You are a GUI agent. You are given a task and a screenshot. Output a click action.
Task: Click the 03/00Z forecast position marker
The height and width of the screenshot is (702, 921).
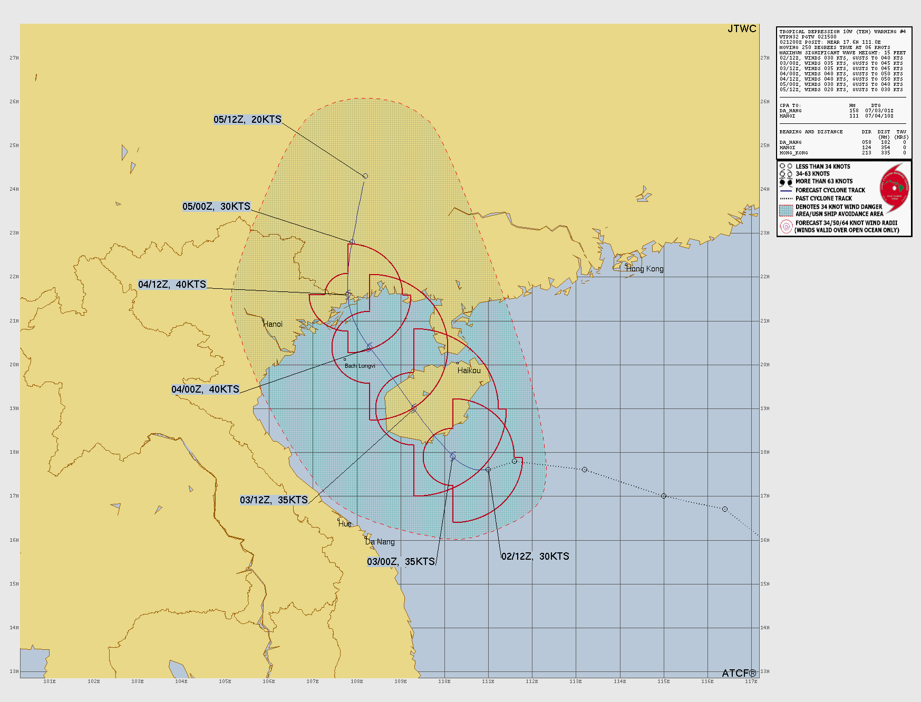coord(453,456)
